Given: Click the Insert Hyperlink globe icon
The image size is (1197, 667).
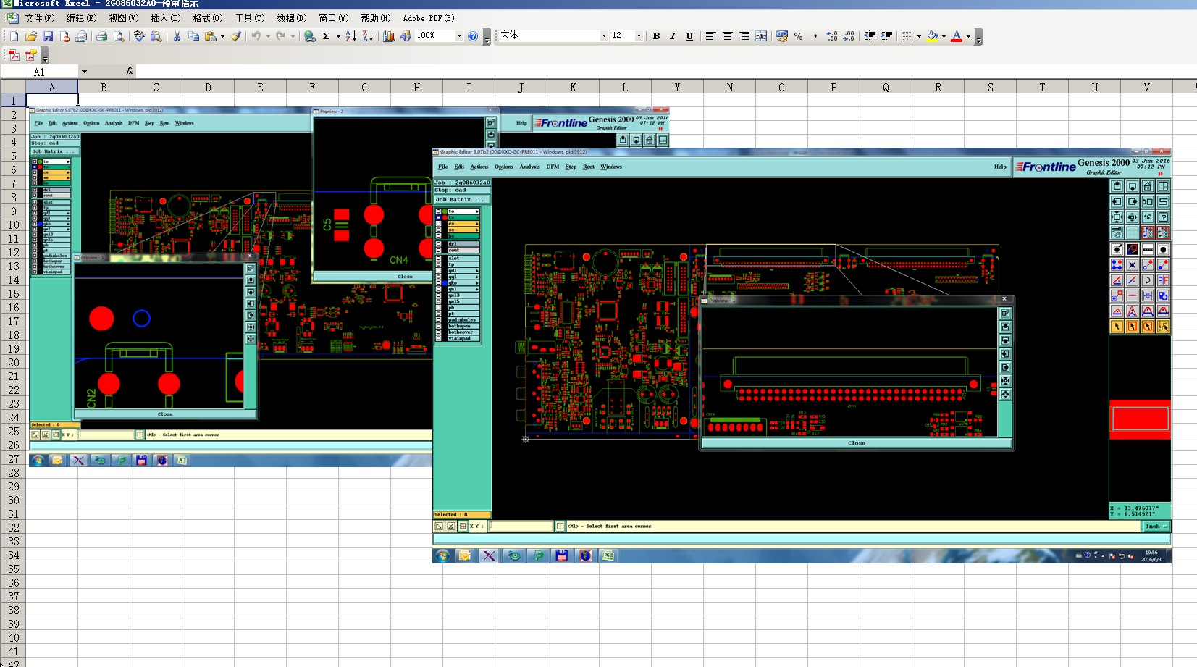Looking at the screenshot, I should (310, 36).
